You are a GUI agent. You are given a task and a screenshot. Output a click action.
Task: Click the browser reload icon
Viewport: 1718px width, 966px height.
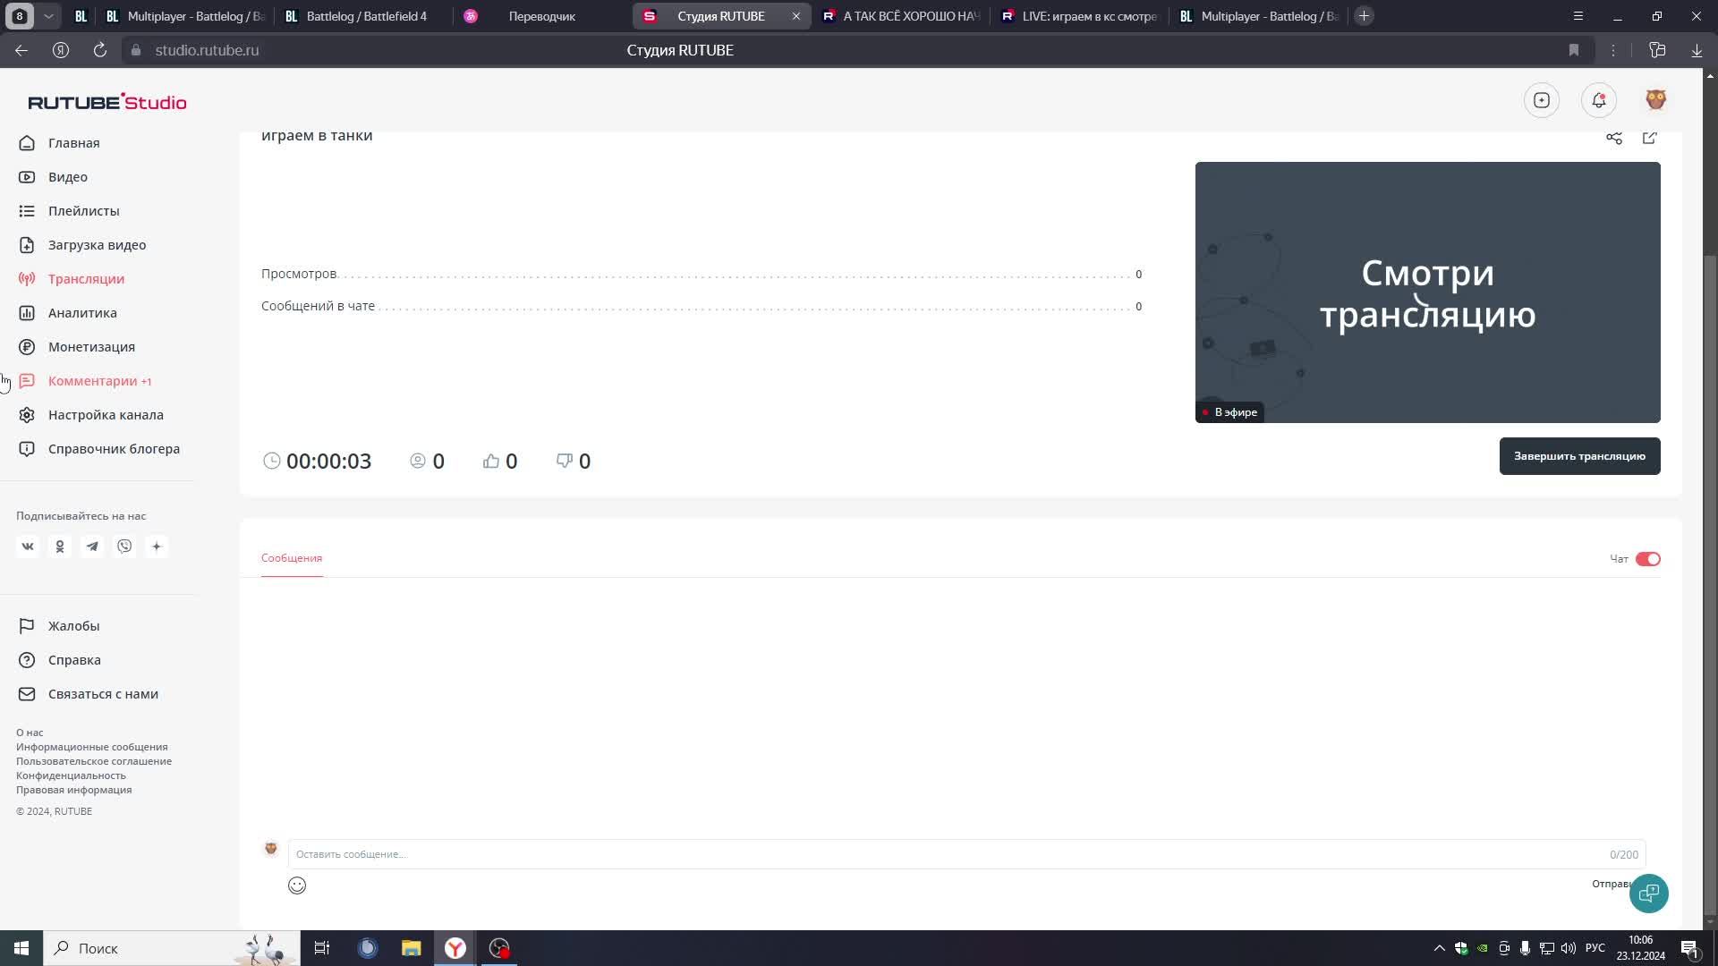tap(100, 50)
